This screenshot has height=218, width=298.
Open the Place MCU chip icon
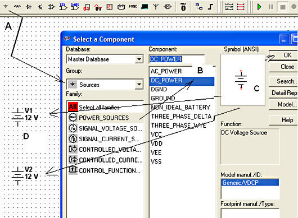[x=183, y=7]
